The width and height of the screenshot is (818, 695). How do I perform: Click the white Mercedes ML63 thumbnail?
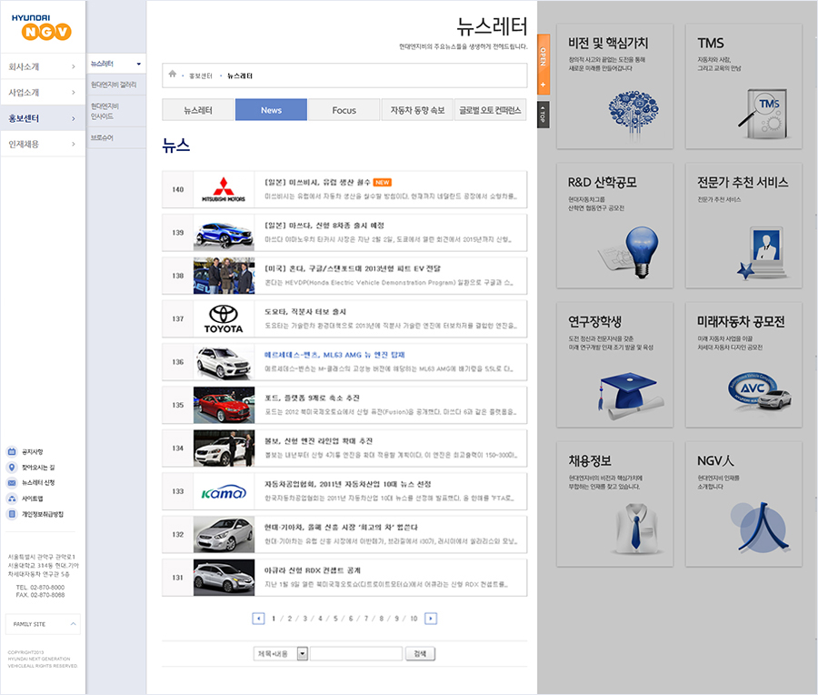(224, 362)
